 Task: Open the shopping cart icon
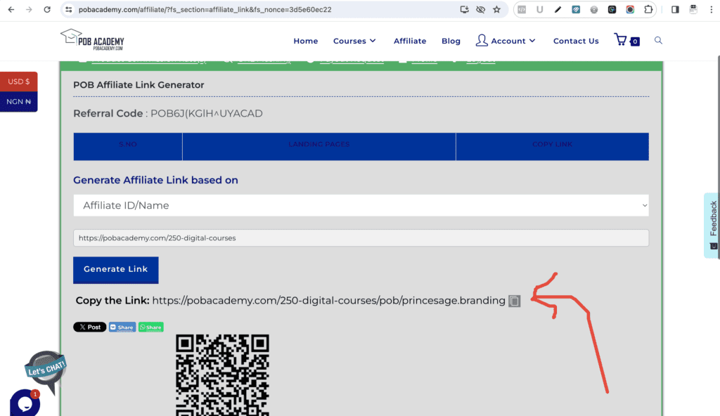(x=626, y=41)
